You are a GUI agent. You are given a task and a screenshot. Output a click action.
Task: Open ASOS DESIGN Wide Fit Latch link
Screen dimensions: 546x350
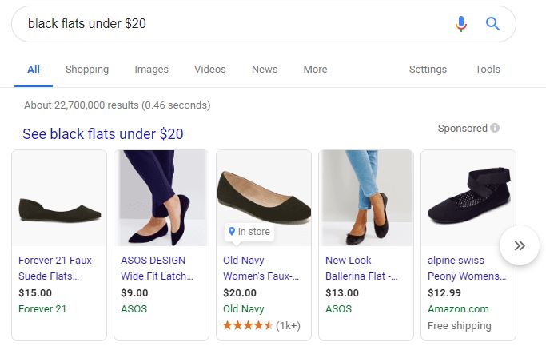pyautogui.click(x=157, y=268)
